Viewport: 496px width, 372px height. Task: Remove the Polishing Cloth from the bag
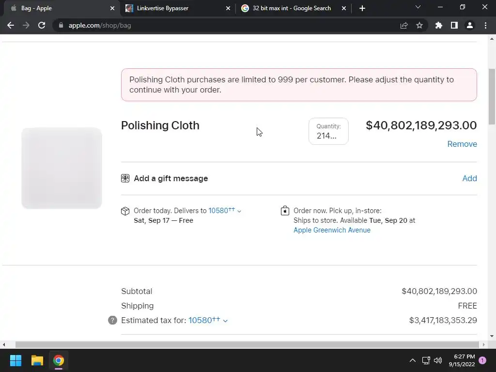point(462,144)
